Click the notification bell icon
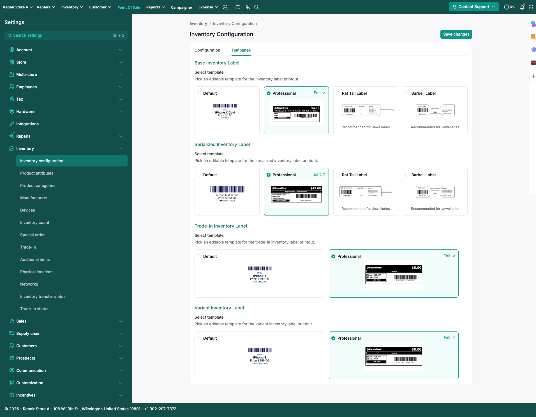Screen dimensions: 536x417 (522, 7)
